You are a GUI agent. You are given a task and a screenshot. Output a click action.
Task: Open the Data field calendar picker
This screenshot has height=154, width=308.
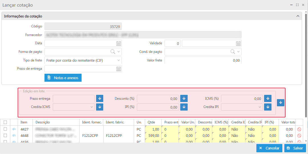click(119, 43)
